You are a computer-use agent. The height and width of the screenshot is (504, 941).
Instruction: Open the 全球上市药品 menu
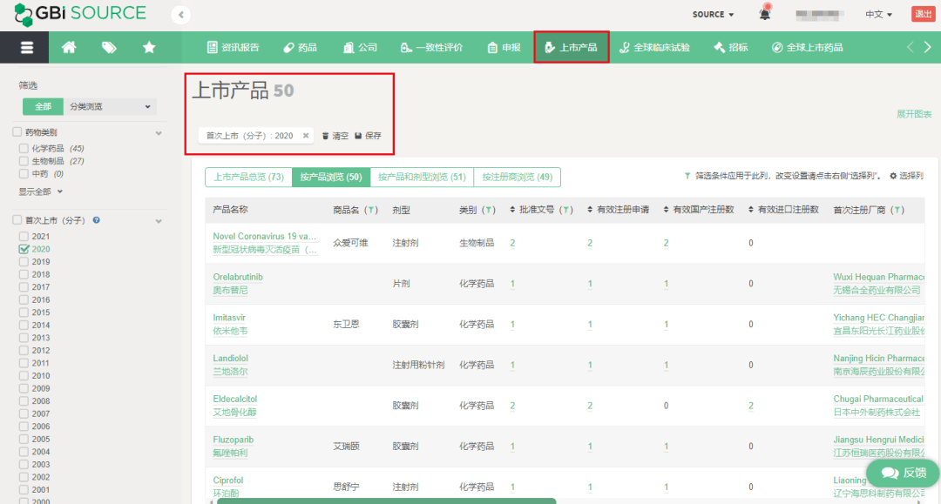point(807,47)
